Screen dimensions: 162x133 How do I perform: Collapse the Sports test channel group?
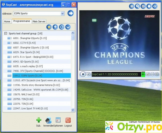click(x=5, y=33)
